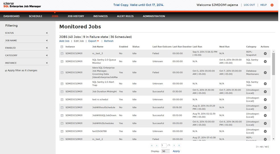Image resolution: width=280 pixels, height=154 pixels.
Task: Click the orange settings icon beside HELP
Action: 272,5
